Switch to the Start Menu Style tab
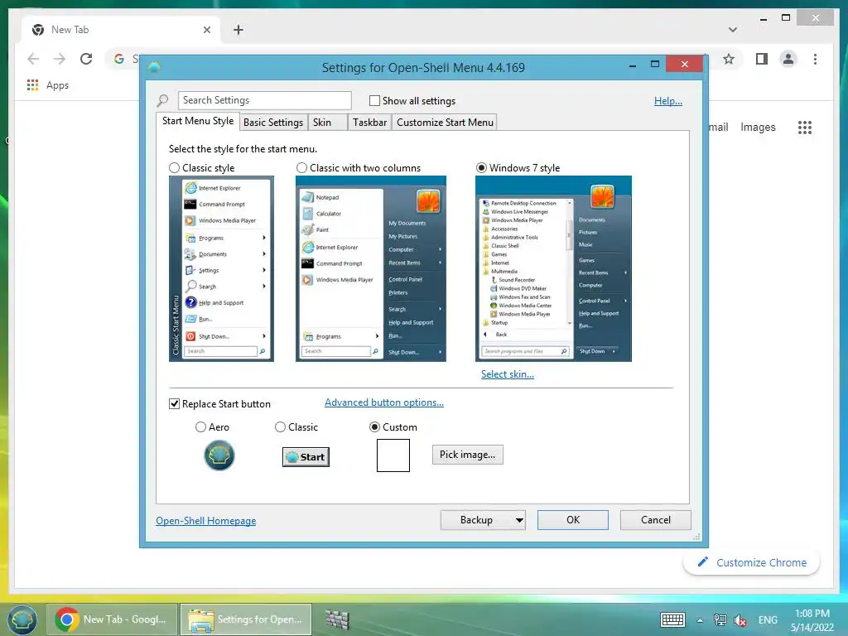 click(x=198, y=121)
